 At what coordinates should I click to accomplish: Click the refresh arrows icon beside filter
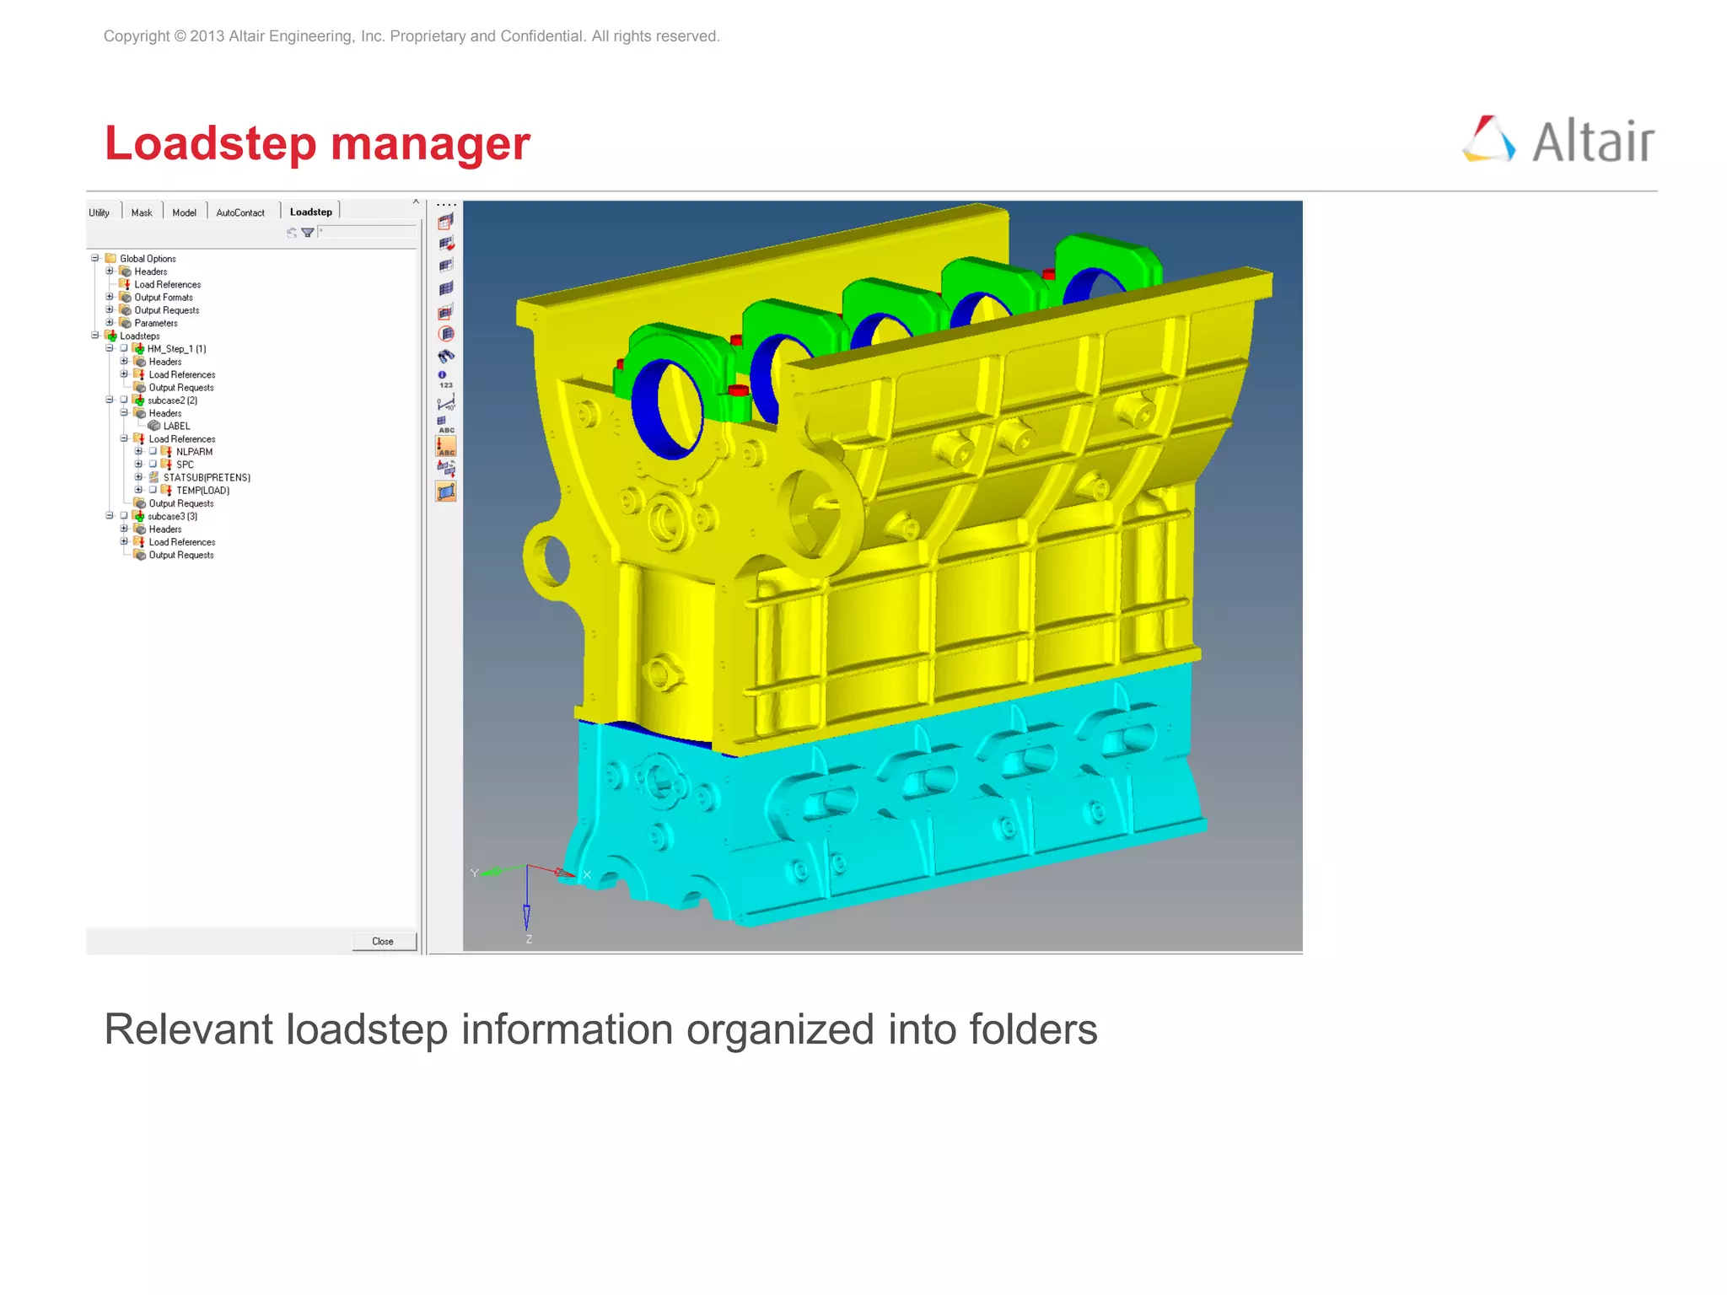(x=292, y=233)
